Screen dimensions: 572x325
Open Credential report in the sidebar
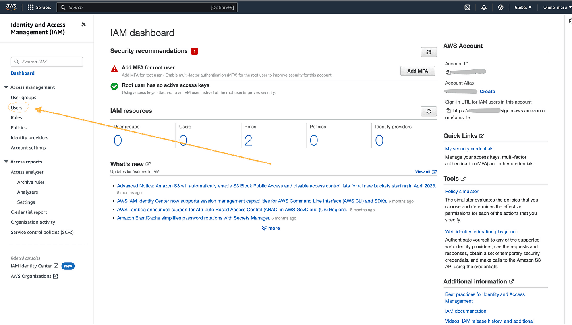(x=29, y=212)
